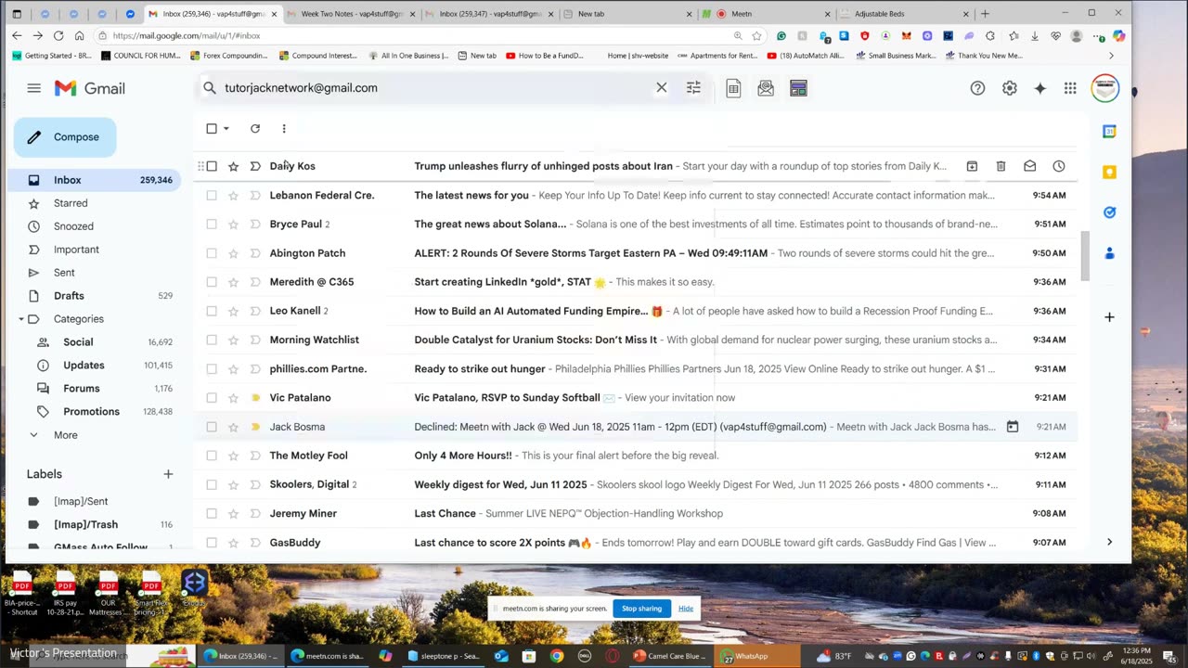The image size is (1188, 668).
Task: Open the Gemini sparkle icon
Action: click(1040, 88)
